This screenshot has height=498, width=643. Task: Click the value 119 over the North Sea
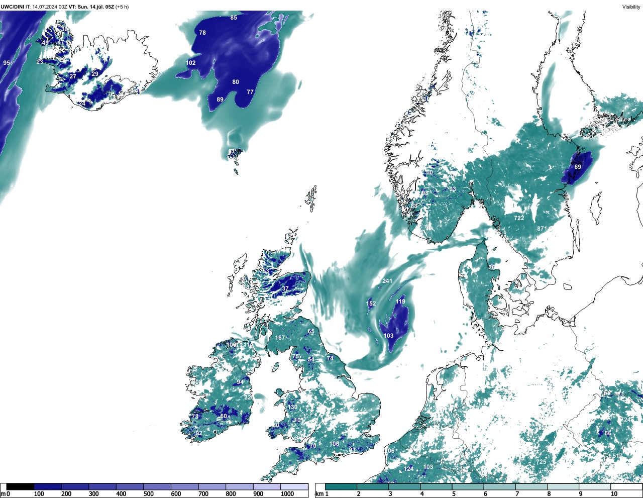point(400,302)
